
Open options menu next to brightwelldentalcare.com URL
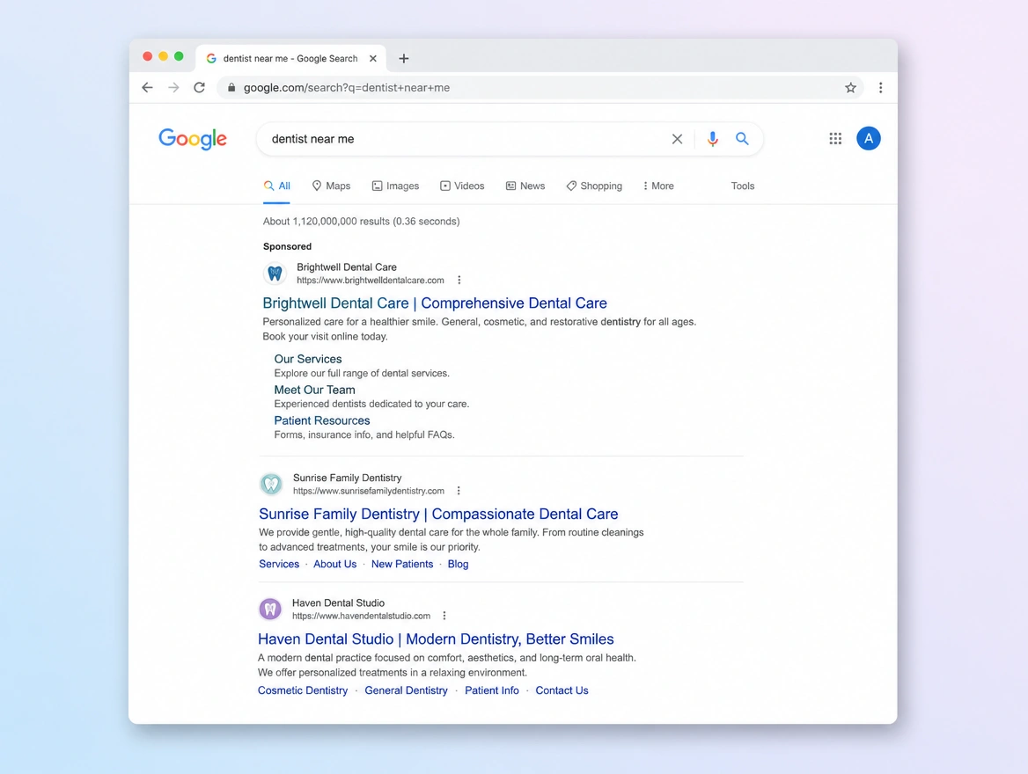[459, 280]
